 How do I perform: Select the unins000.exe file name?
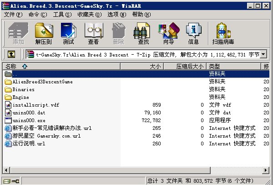click(x=29, y=120)
